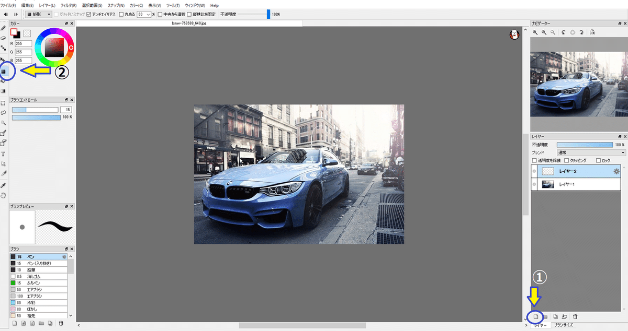Add a new brush in brush panel
The height and width of the screenshot is (331, 628).
(x=15, y=323)
